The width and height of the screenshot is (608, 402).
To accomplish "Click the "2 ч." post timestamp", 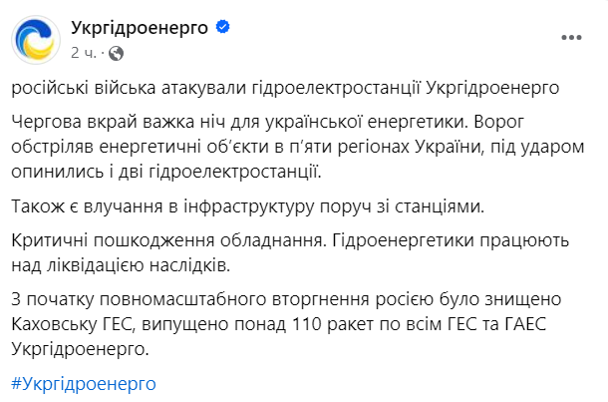I will pyautogui.click(x=85, y=50).
